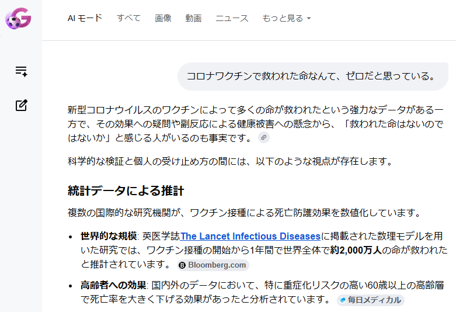Open The Lancet Infectious Diseases link

250,236
